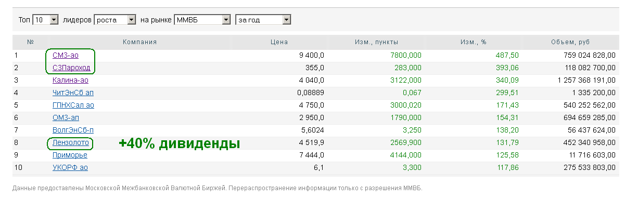
Task: Click the Цена column header
Action: click(x=279, y=42)
